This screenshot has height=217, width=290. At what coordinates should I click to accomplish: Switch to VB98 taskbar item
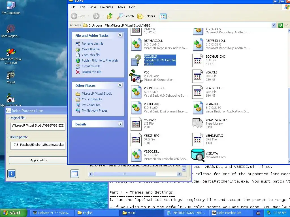142,213
